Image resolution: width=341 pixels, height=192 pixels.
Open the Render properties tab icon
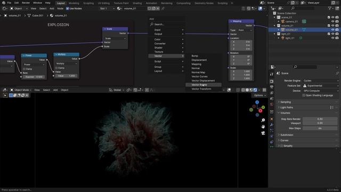point(272,82)
